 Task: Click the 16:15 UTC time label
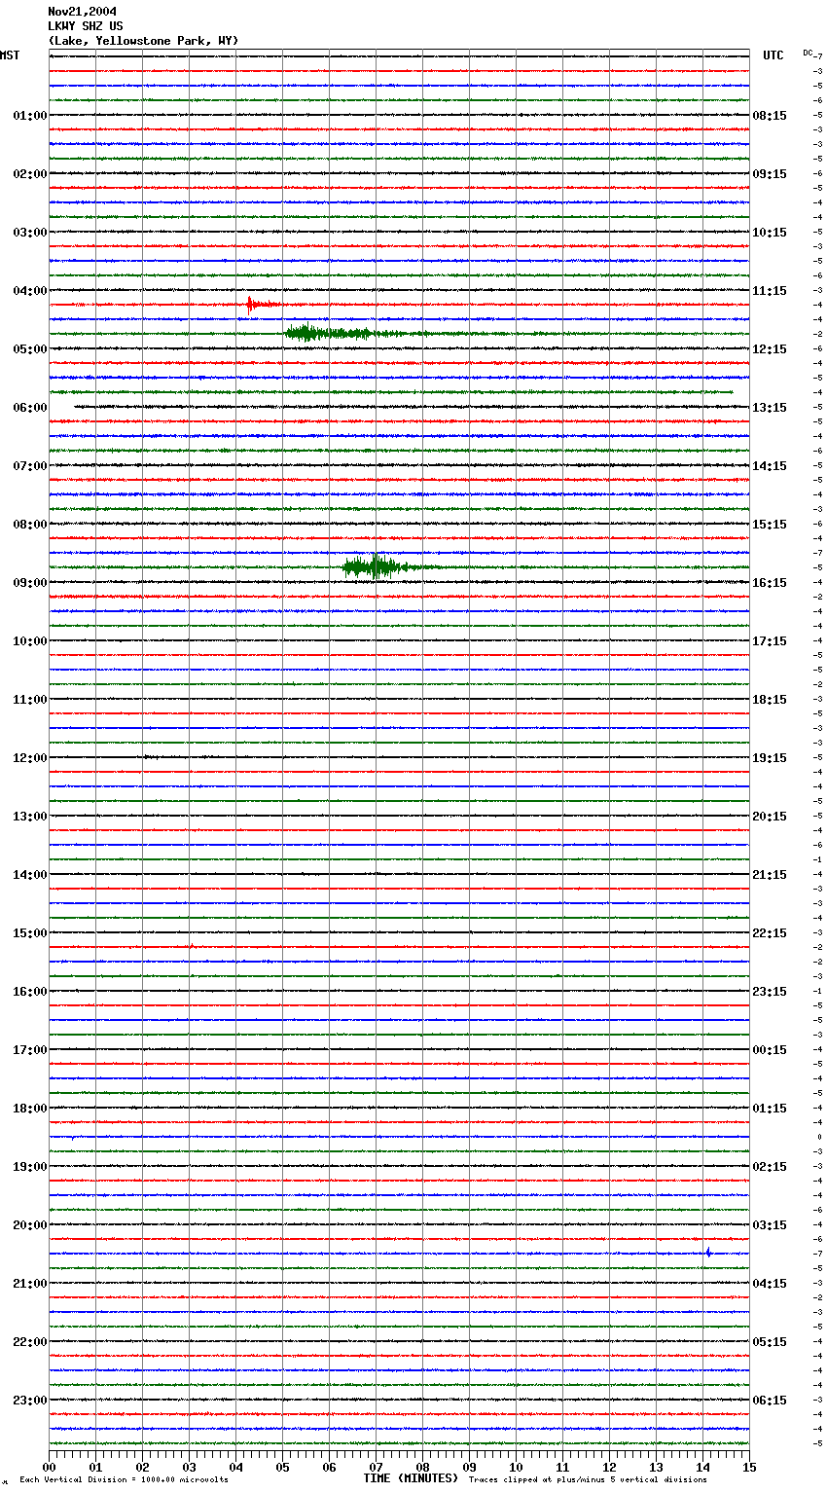770,583
